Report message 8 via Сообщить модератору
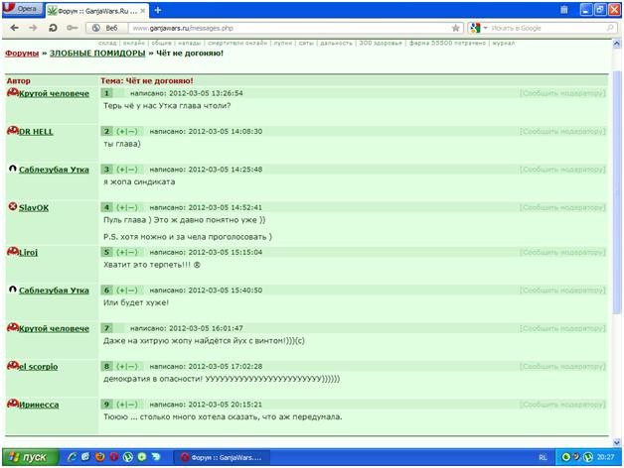 (562, 367)
